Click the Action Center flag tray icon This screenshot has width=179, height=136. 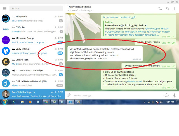pyautogui.click(x=157, y=102)
